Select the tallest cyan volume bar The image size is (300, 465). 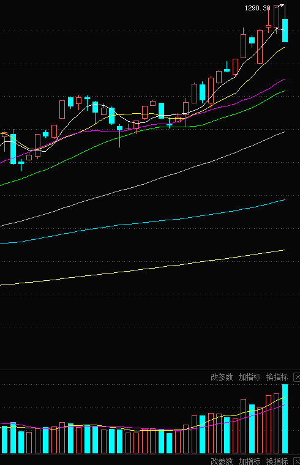pos(285,418)
